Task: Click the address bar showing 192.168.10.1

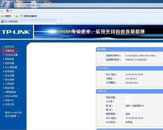Action: [89, 5]
